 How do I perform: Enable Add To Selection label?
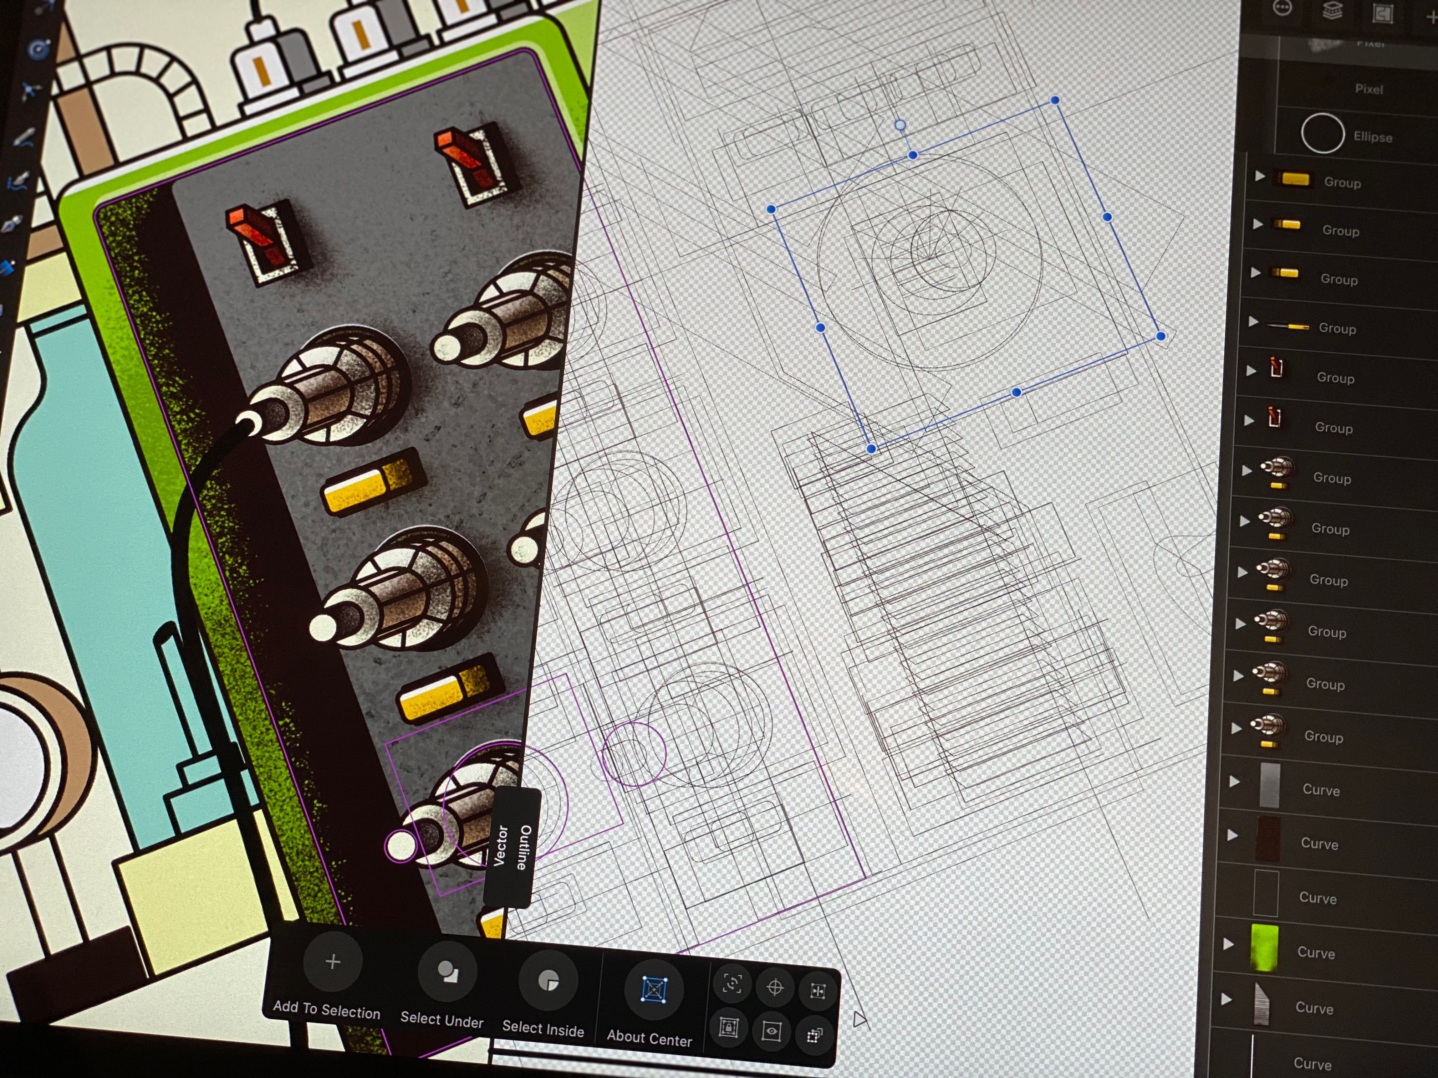point(326,1010)
